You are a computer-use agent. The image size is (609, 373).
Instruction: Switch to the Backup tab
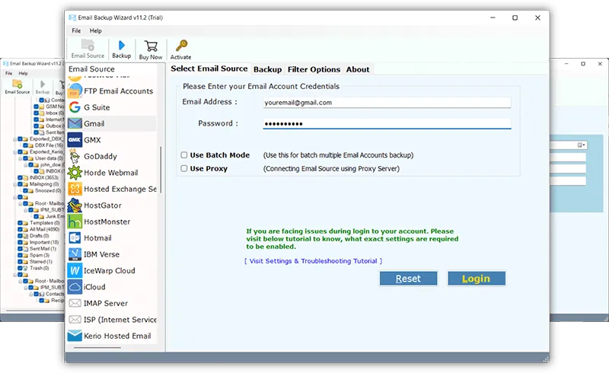coord(268,69)
